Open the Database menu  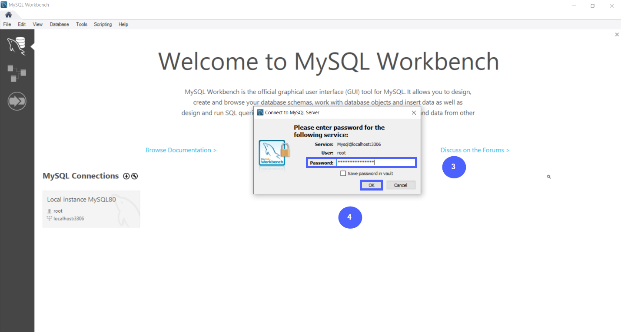click(59, 24)
